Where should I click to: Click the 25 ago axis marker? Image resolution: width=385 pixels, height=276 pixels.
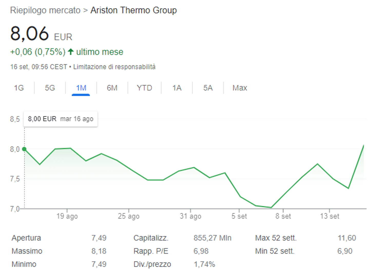[129, 216]
